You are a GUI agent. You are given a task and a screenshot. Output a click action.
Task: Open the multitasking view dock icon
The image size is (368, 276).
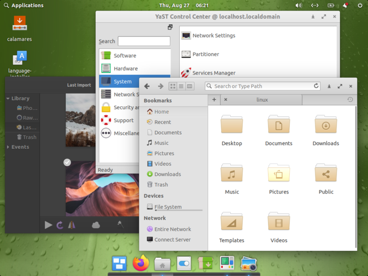119,263
